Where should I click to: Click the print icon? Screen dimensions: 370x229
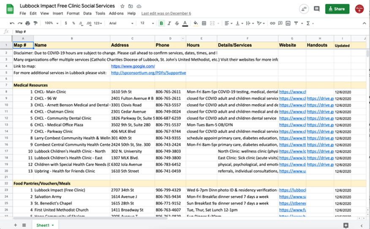[x=28, y=23]
